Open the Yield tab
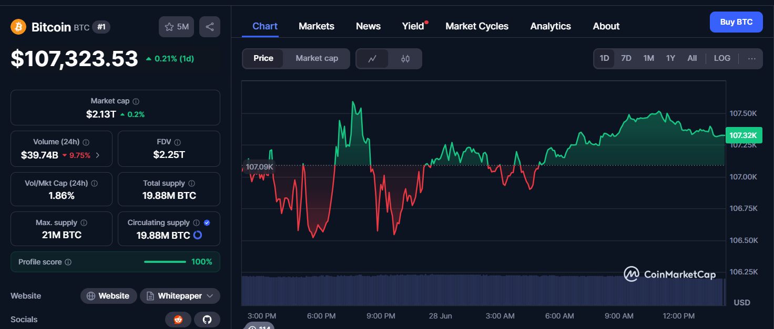This screenshot has width=774, height=329. coord(413,26)
